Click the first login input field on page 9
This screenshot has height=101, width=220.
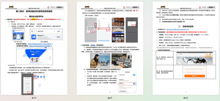[194, 69]
